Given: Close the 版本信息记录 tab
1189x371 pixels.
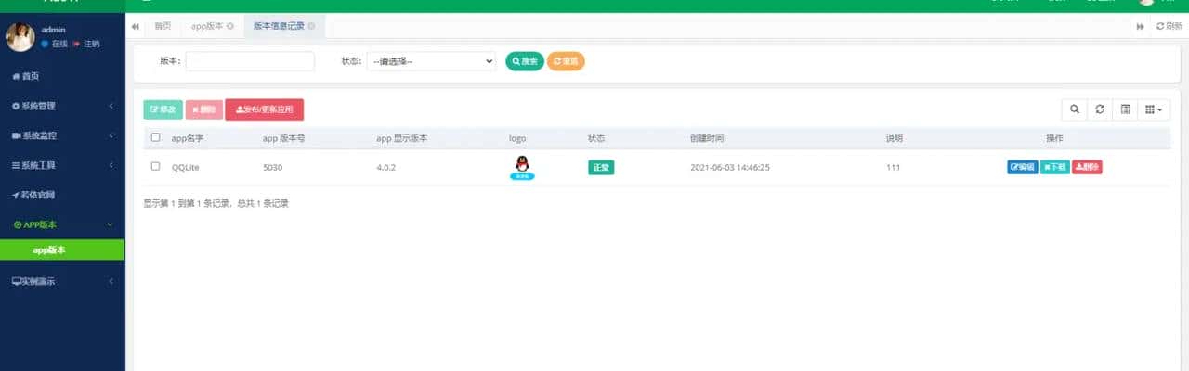Looking at the screenshot, I should (311, 26).
